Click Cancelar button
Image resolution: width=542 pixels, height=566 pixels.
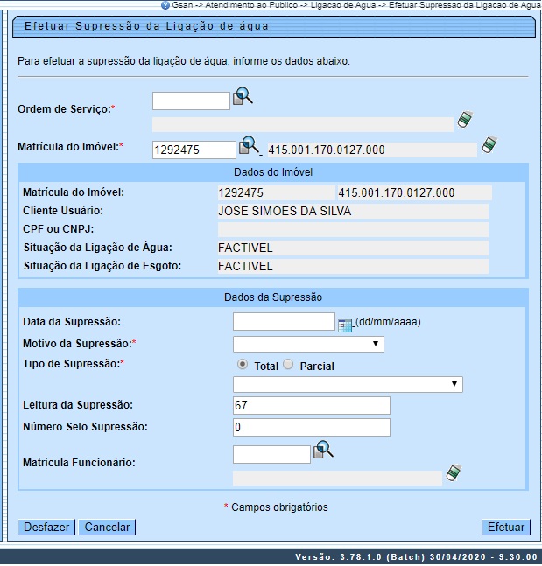(107, 527)
